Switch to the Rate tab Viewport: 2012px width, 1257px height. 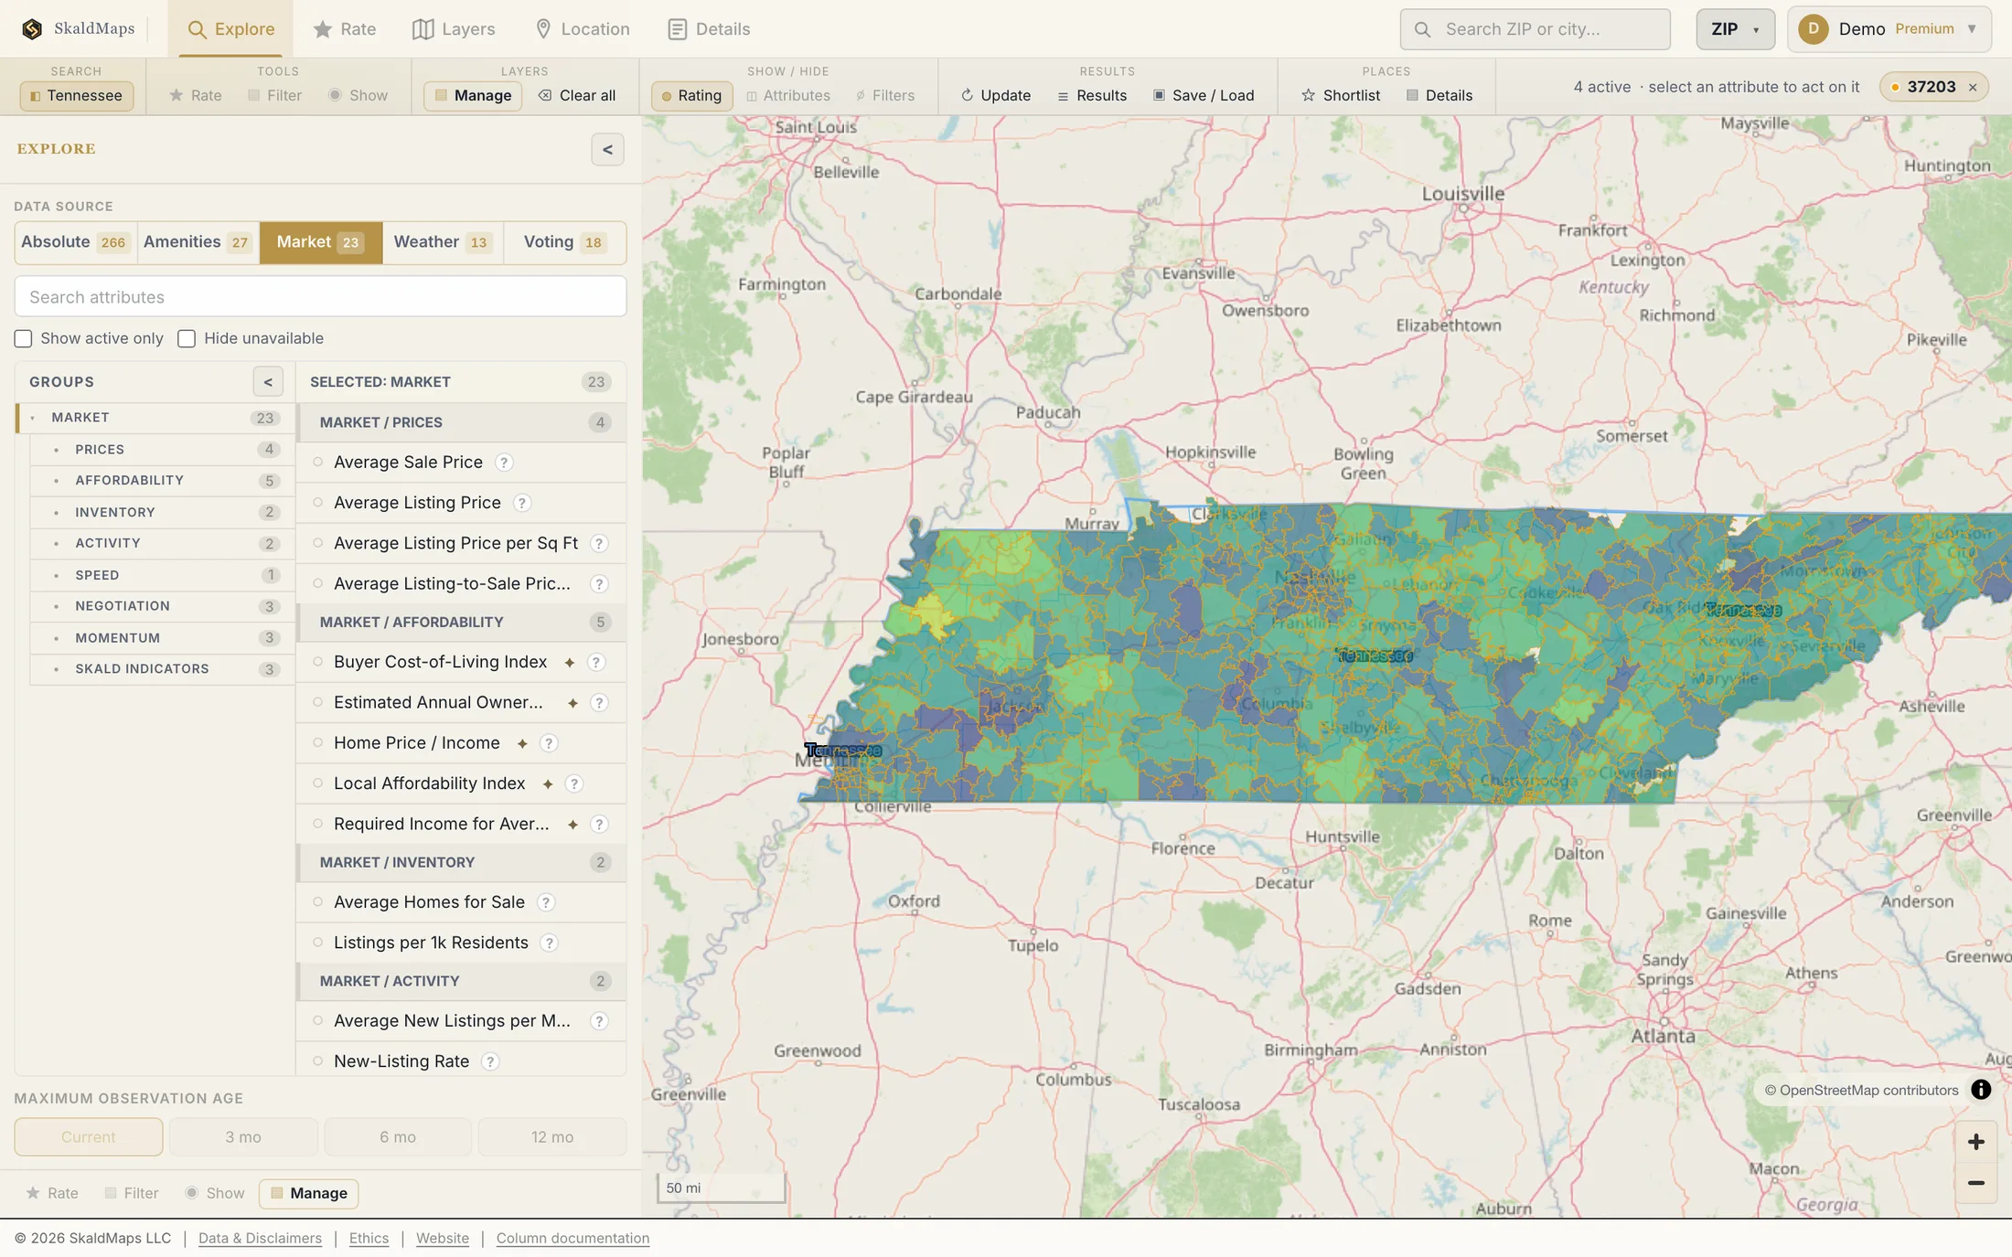tap(345, 29)
